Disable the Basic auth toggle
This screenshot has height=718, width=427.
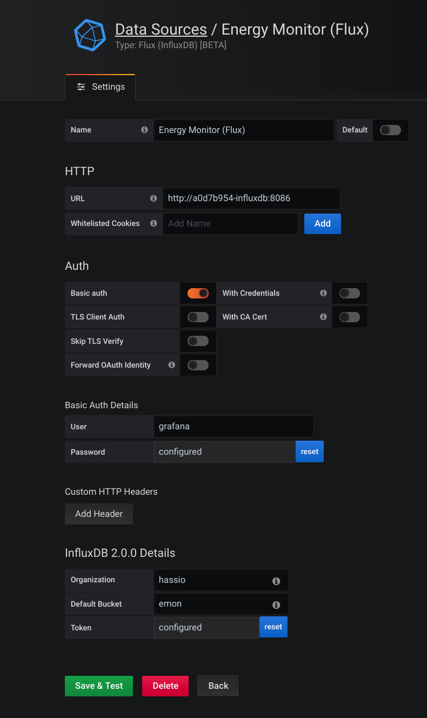click(x=198, y=293)
